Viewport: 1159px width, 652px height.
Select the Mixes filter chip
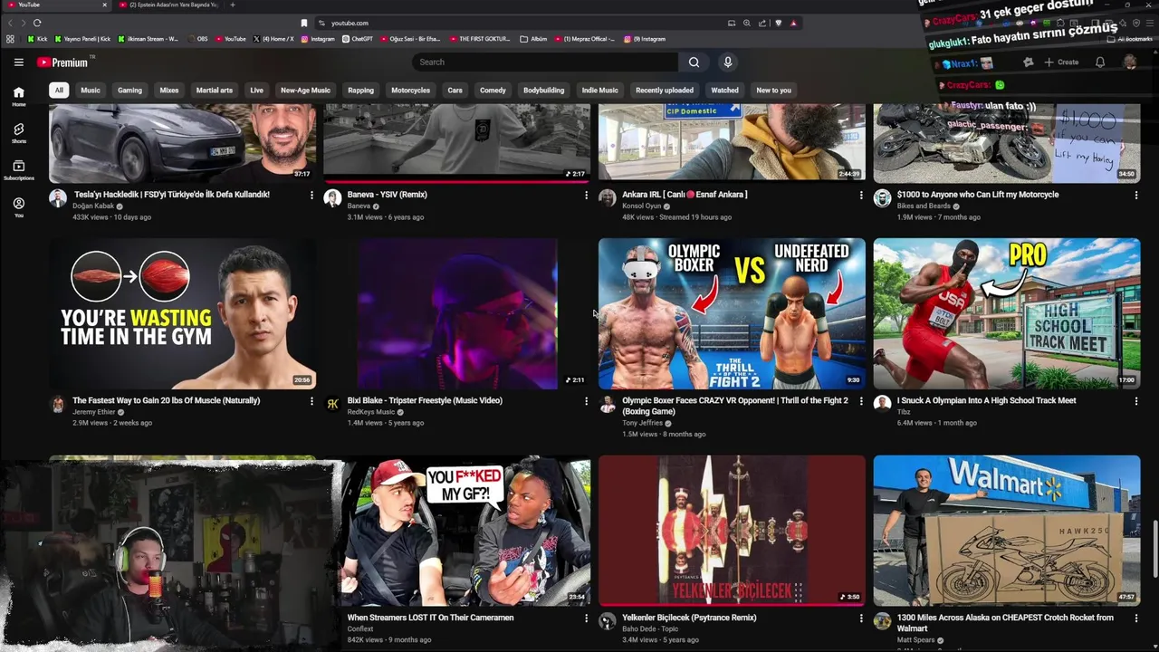pos(169,90)
